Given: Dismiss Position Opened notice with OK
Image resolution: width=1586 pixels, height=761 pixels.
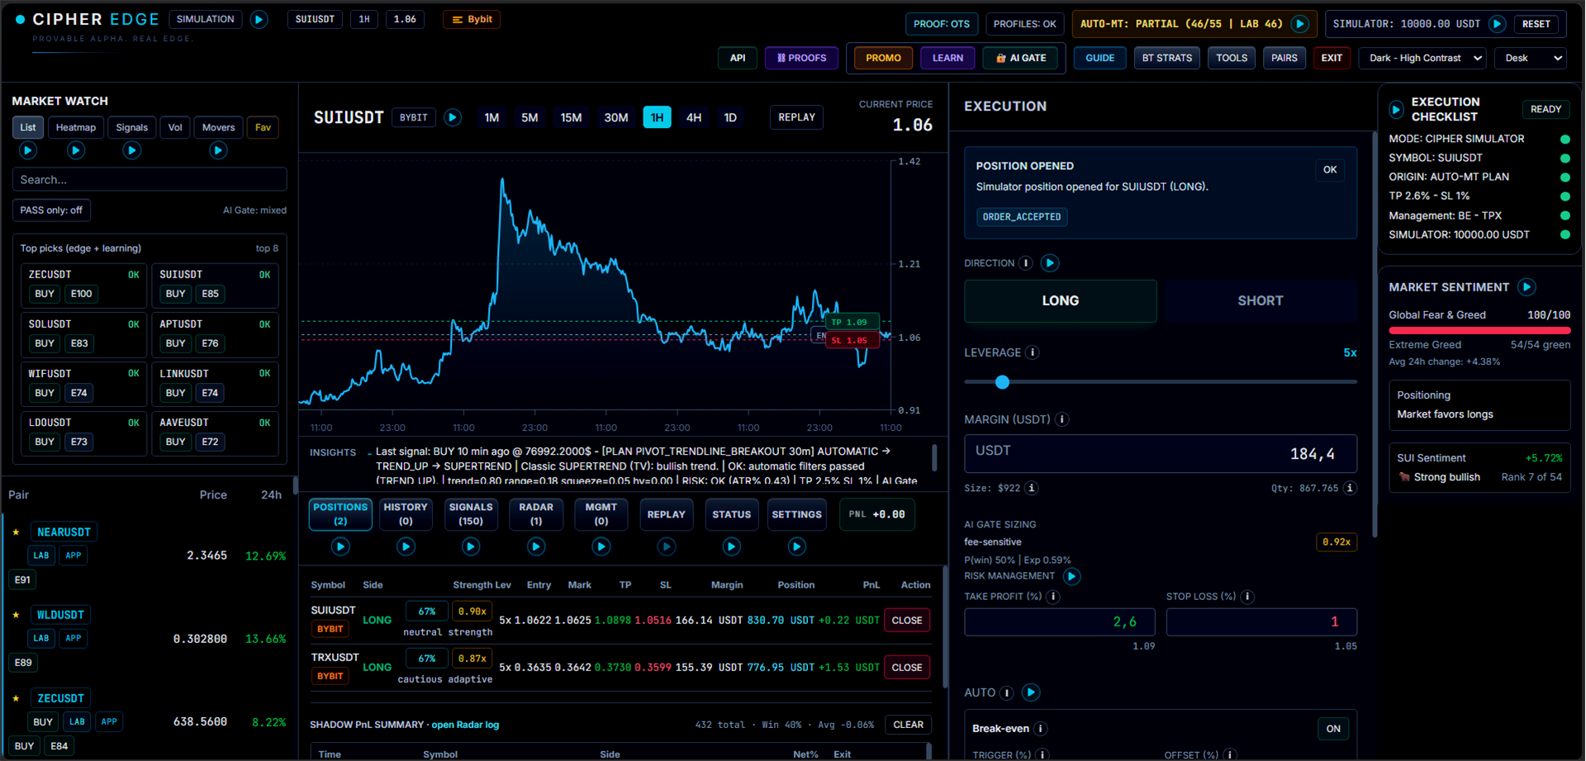Looking at the screenshot, I should [1330, 170].
